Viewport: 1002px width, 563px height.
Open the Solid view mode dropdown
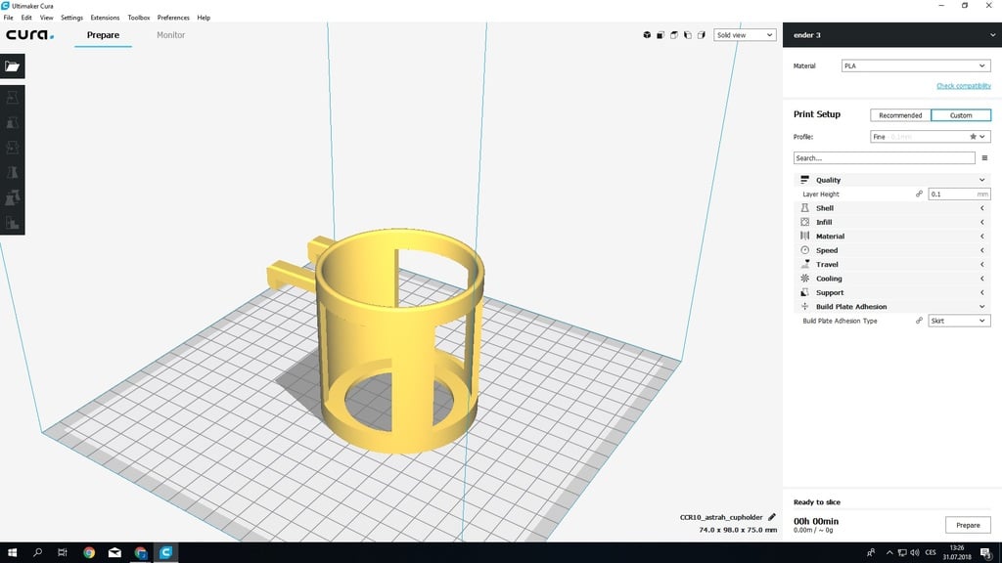[x=744, y=35]
